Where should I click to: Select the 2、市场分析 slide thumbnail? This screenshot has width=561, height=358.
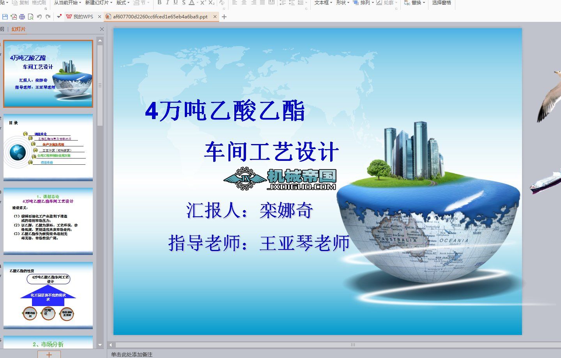(48, 342)
